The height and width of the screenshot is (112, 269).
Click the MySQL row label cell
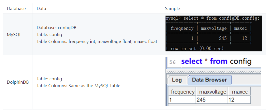[x=18, y=34]
